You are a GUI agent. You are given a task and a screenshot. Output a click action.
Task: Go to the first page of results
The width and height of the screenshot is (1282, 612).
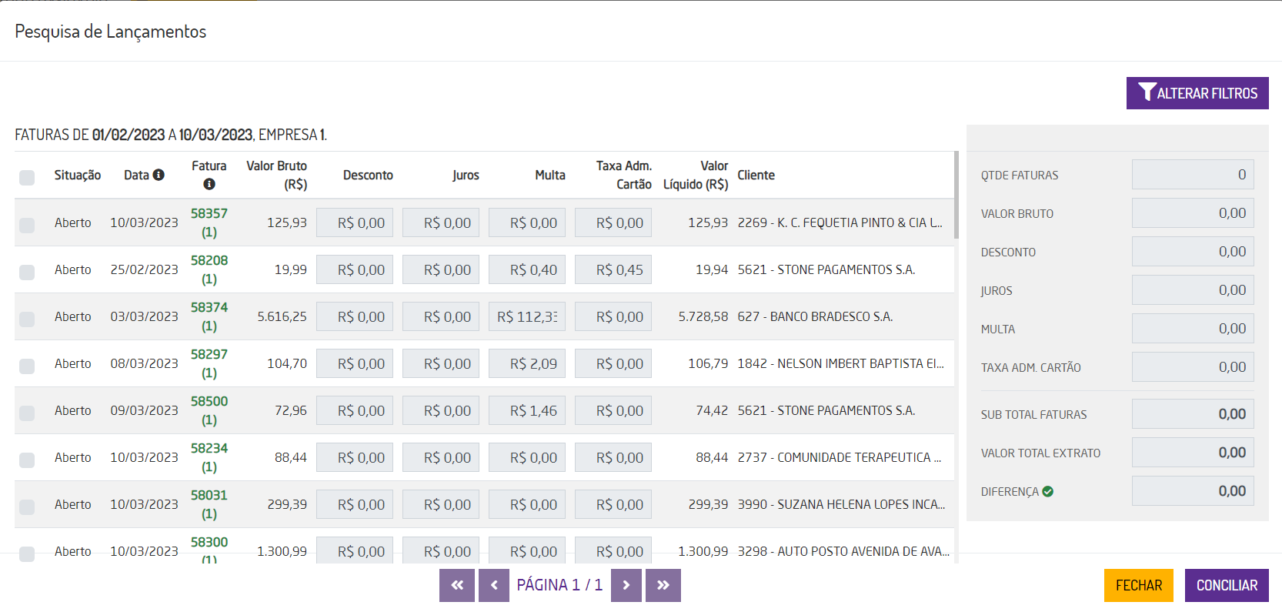[457, 585]
